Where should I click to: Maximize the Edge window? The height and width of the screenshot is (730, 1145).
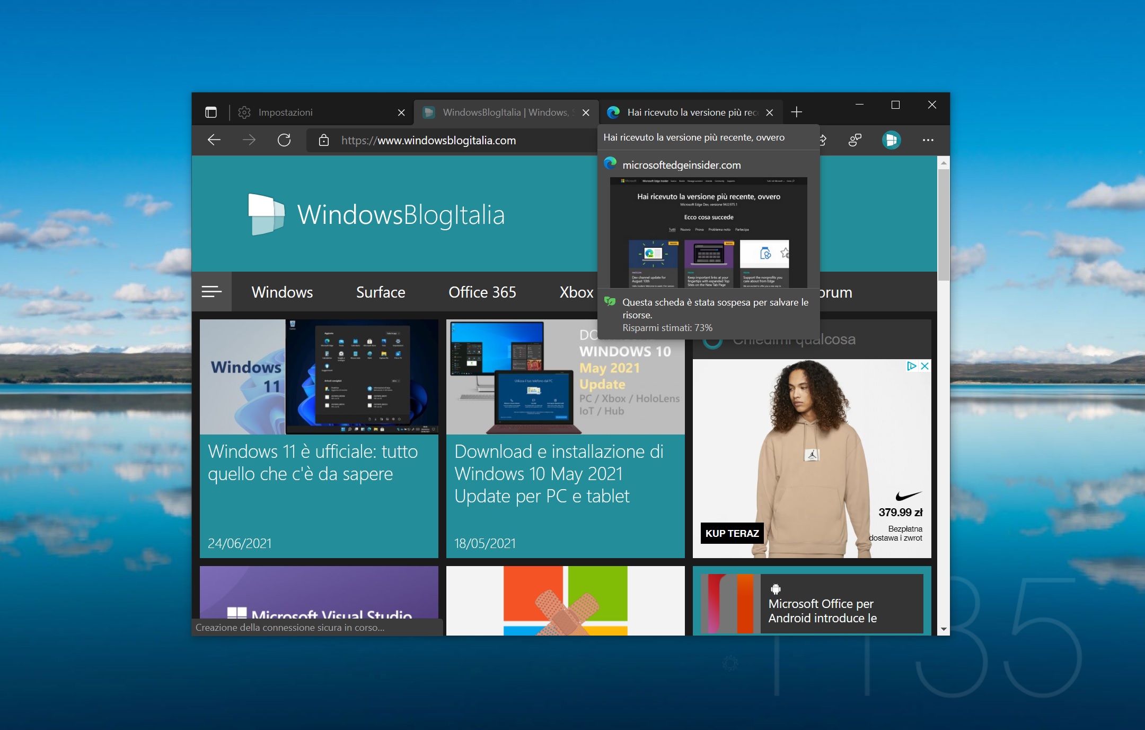pos(895,105)
